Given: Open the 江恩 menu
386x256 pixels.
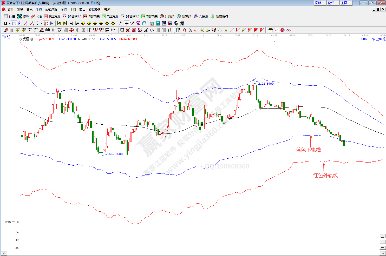Looking at the screenshot, I should [38, 10].
